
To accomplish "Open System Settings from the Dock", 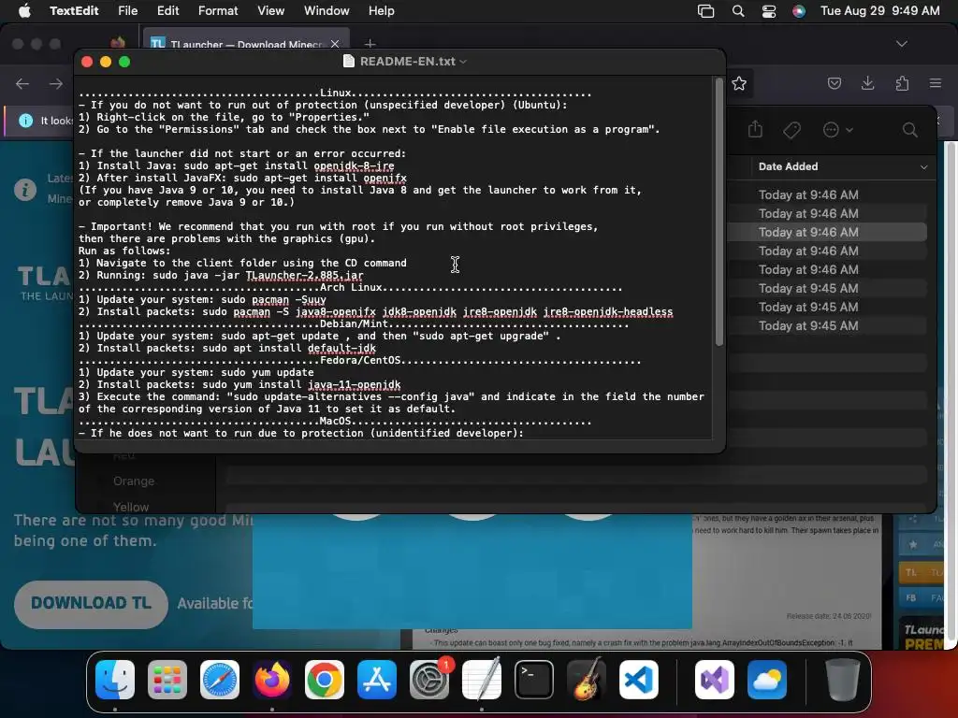I will (428, 680).
